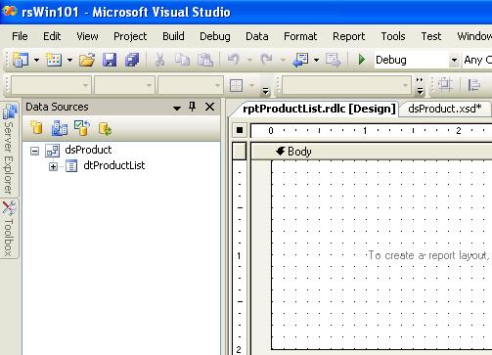Open the Data menu
The height and width of the screenshot is (355, 492).
coord(257,36)
